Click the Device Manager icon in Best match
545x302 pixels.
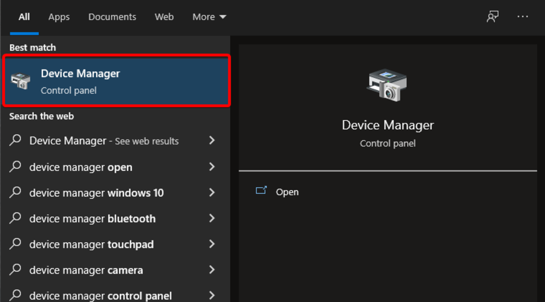[x=21, y=81]
